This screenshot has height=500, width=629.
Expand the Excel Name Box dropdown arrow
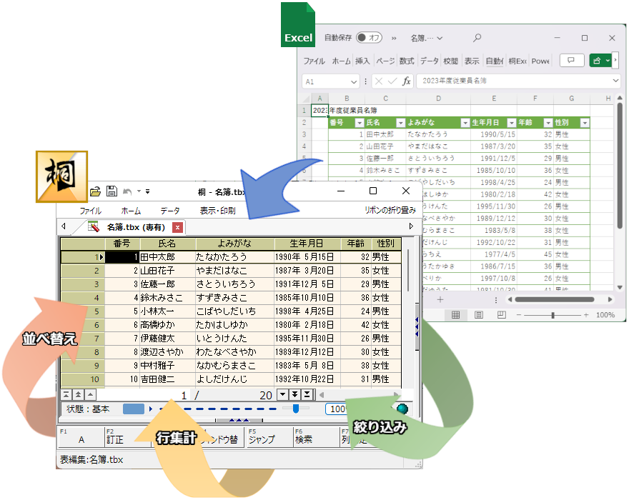tap(354, 81)
